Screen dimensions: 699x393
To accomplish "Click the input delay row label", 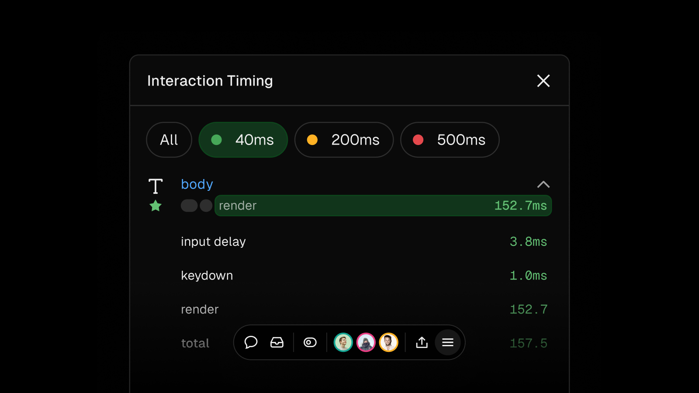I will pyautogui.click(x=213, y=241).
